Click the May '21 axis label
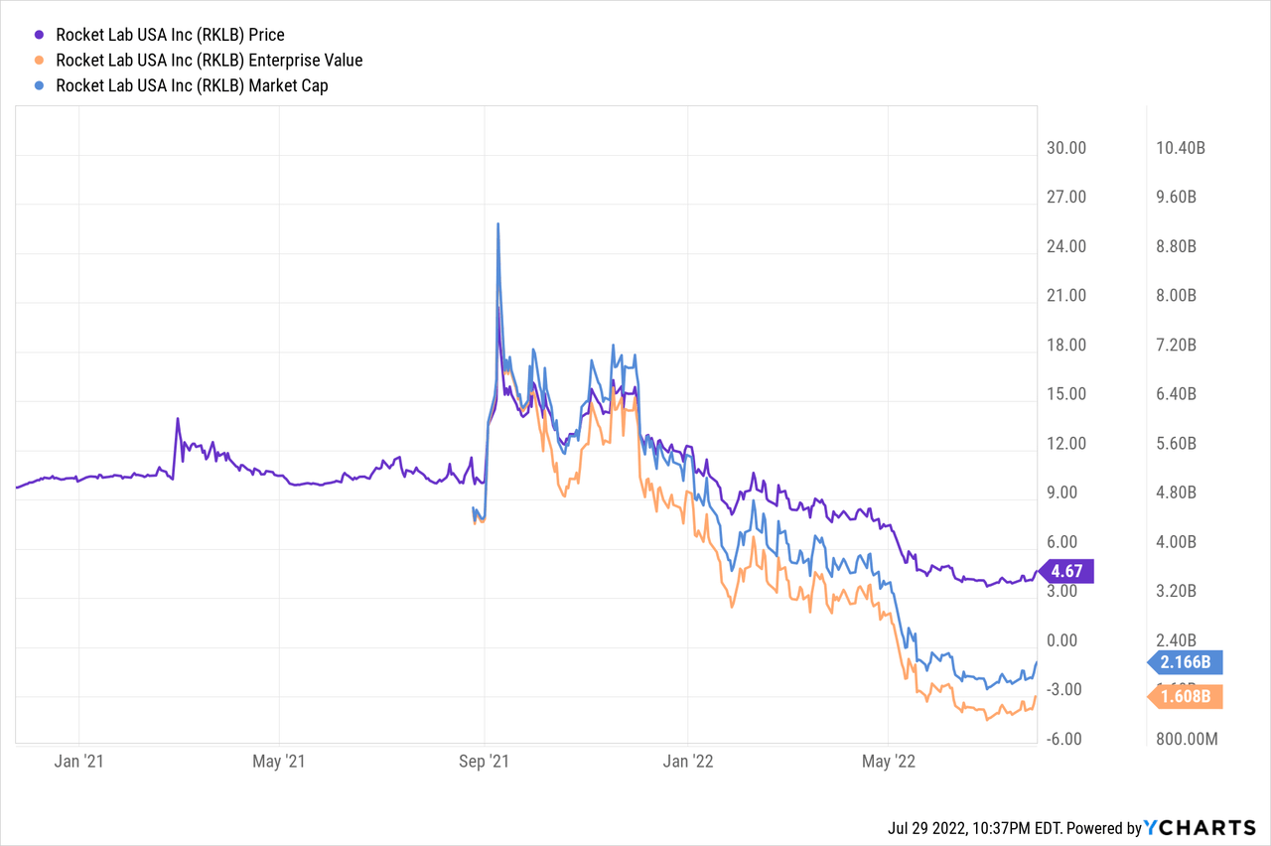This screenshot has height=846, width=1271. pos(280,763)
